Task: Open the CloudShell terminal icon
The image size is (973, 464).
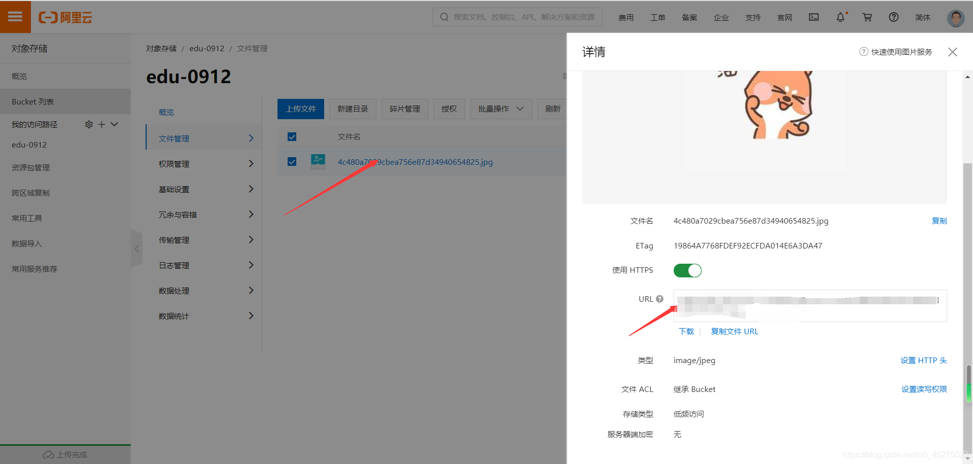Action: point(814,17)
